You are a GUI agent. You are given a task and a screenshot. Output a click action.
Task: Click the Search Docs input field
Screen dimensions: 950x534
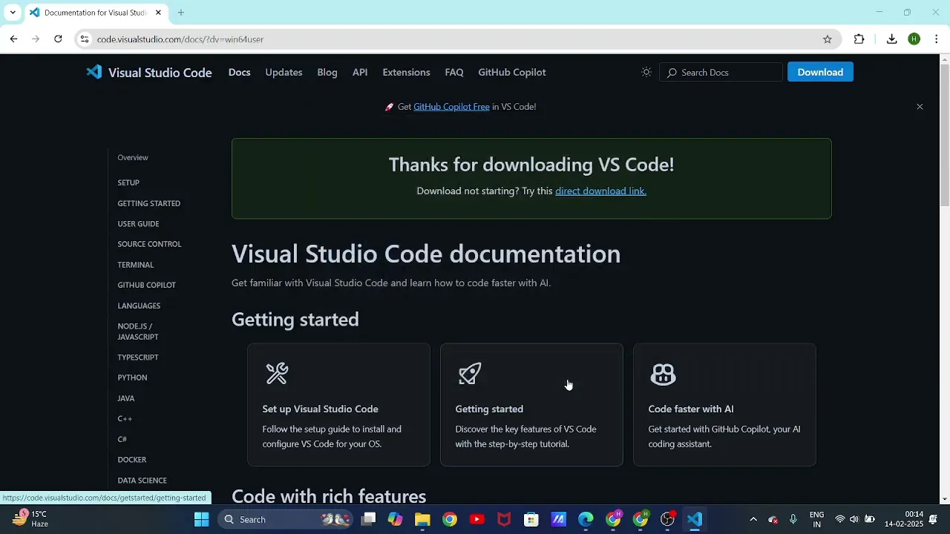(721, 72)
